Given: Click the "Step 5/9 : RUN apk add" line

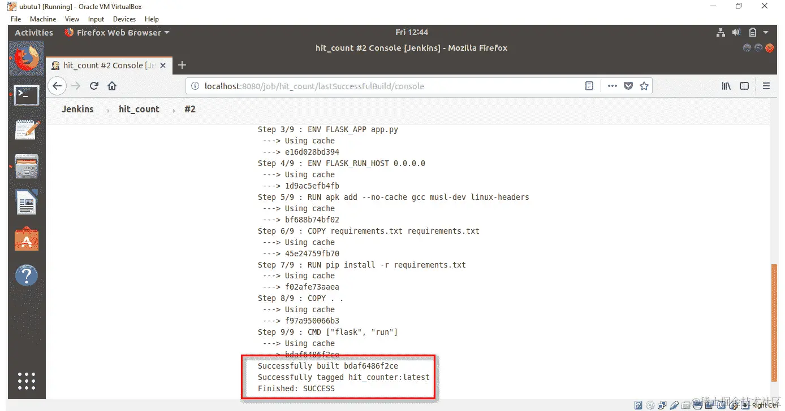Looking at the screenshot, I should (x=393, y=197).
